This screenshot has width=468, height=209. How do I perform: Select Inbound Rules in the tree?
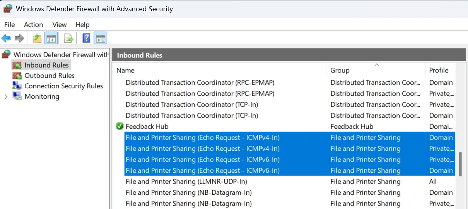click(x=46, y=65)
